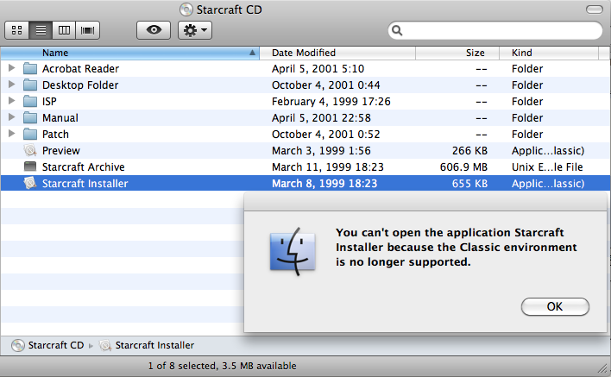Sort by Kind column header

[x=549, y=53]
